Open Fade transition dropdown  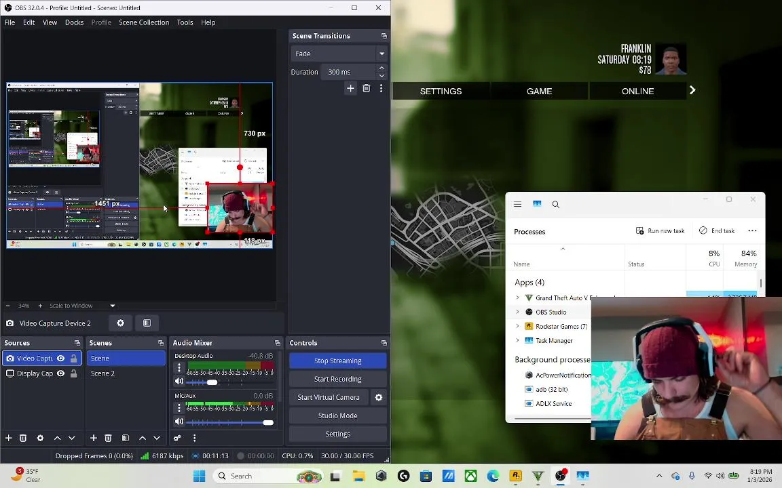click(x=339, y=54)
